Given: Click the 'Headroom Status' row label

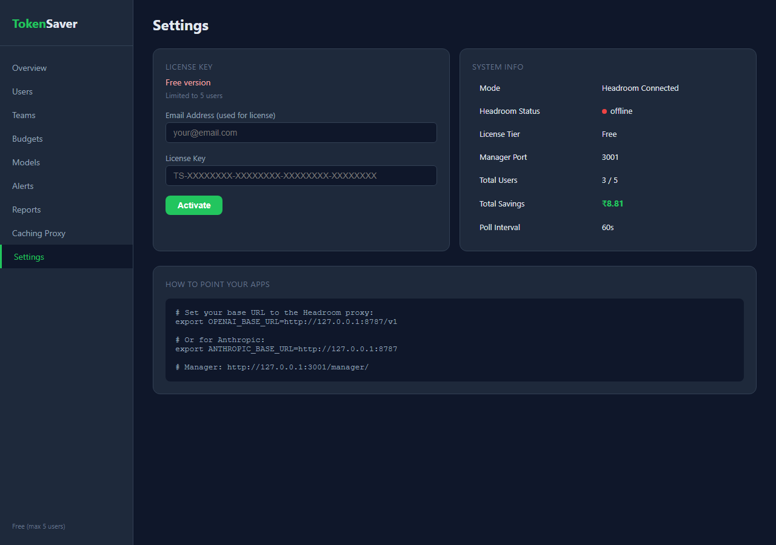Looking at the screenshot, I should 510,111.
